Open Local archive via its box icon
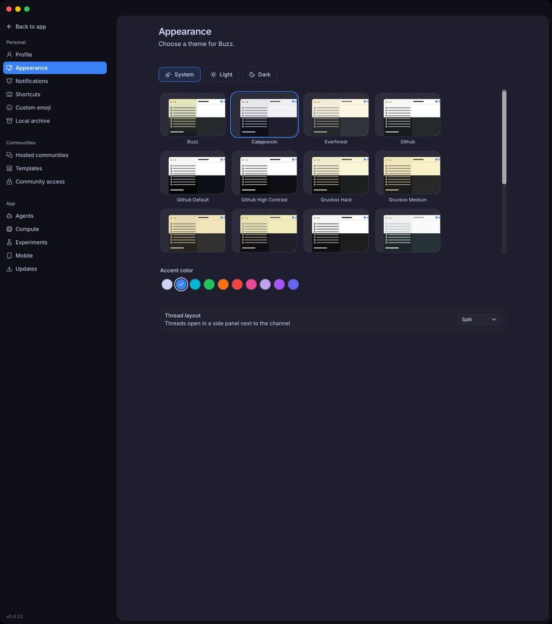This screenshot has height=624, width=552. [x=9, y=121]
